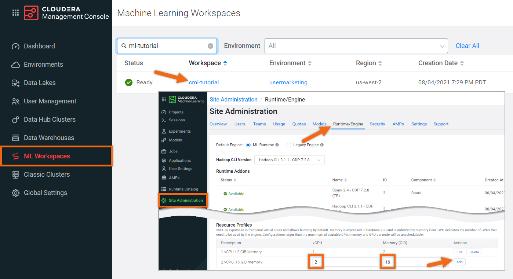The height and width of the screenshot is (279, 513).
Task: Switch to the Models tab
Action: tap(319, 124)
